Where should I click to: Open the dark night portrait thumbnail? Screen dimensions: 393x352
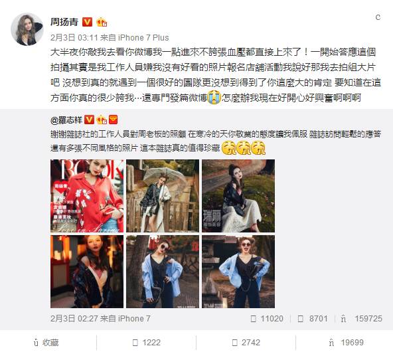click(x=87, y=272)
